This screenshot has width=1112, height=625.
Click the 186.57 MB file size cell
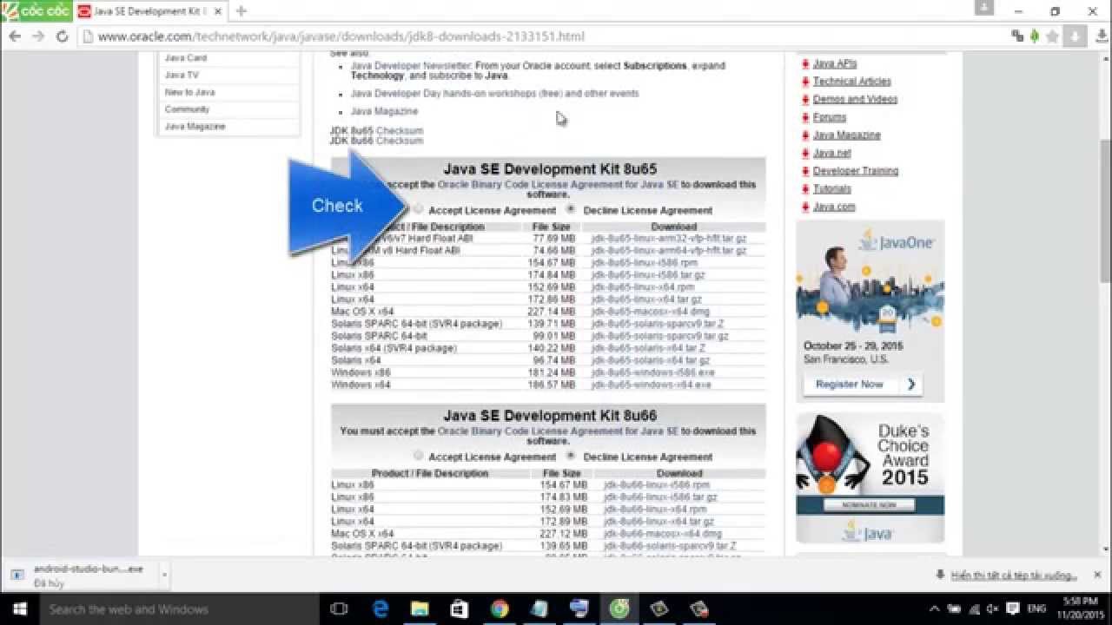click(x=552, y=385)
